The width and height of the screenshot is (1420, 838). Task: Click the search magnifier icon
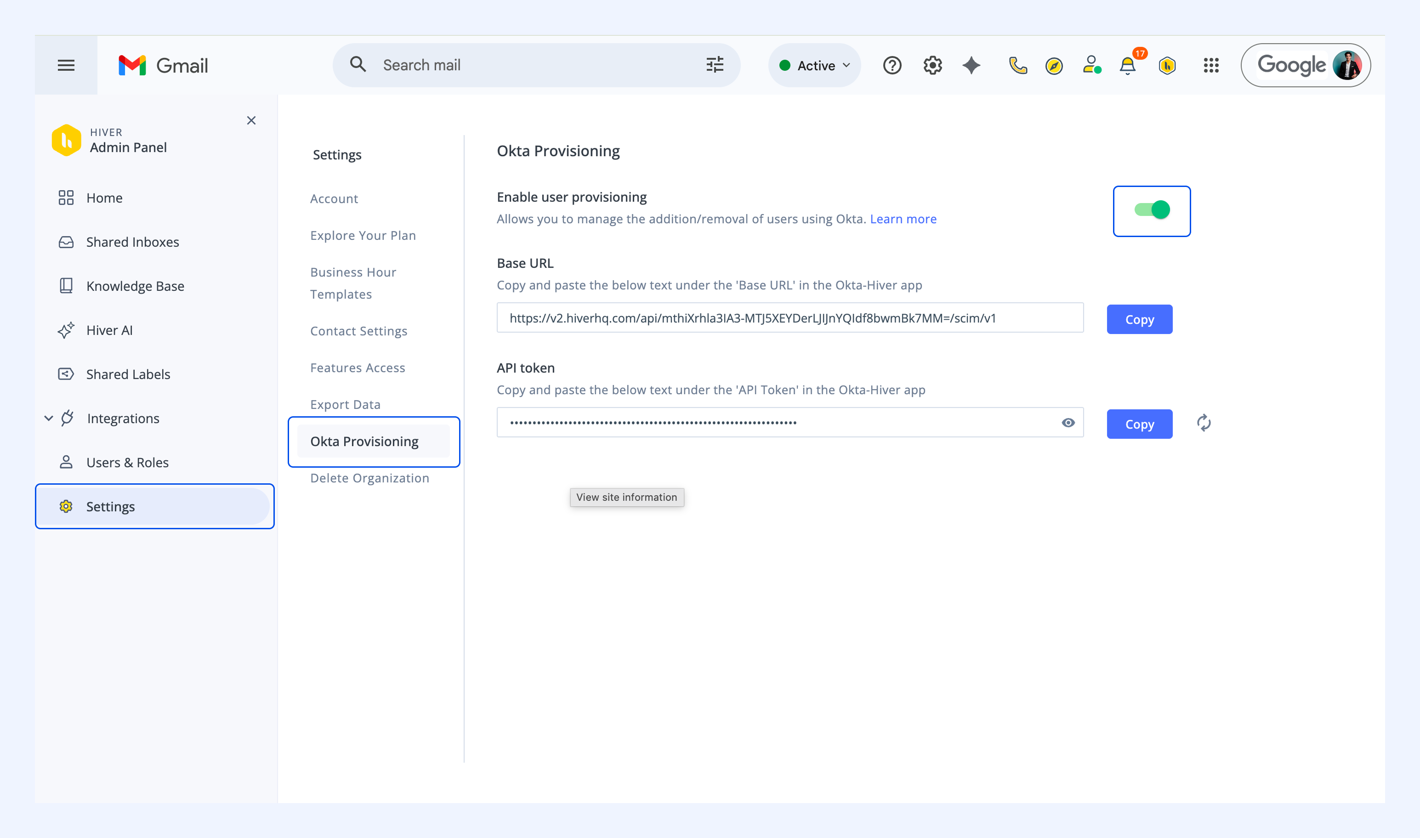point(358,65)
